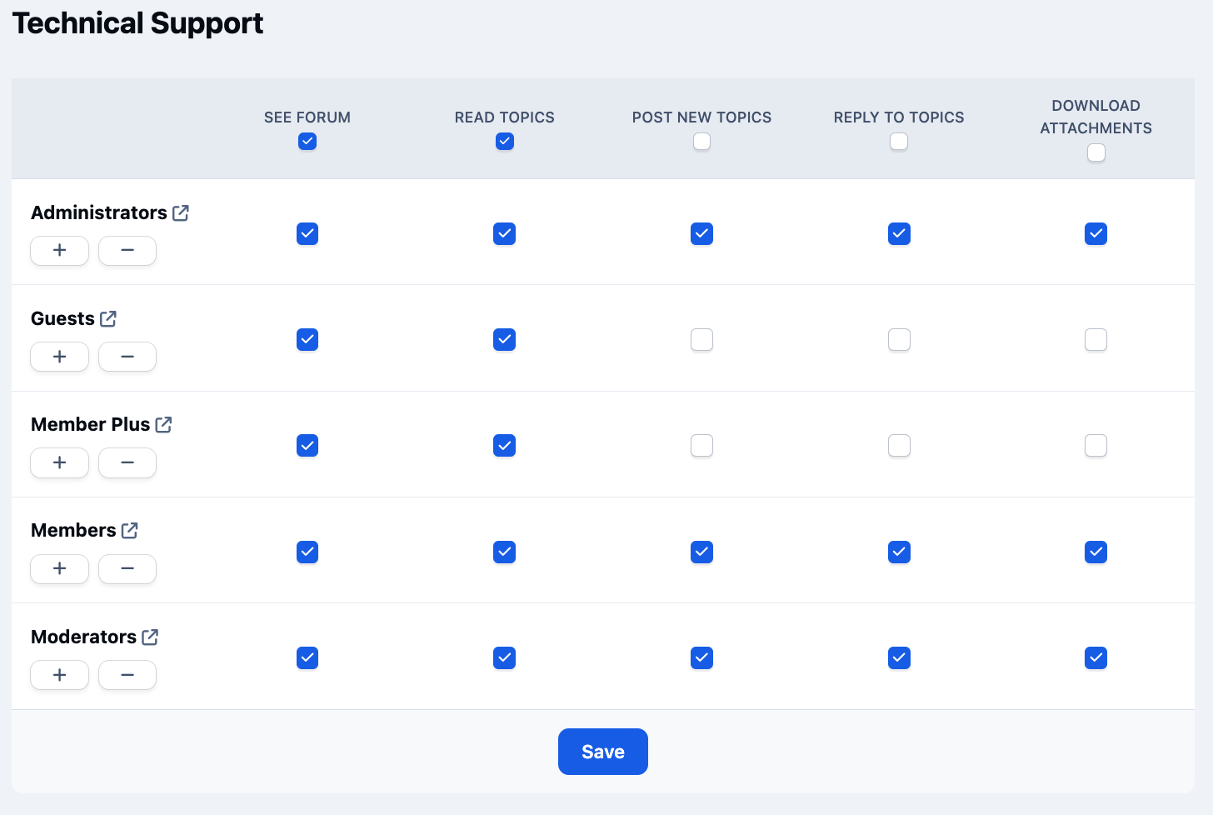
Task: Uncheck Post New Topics for Members
Action: (702, 552)
